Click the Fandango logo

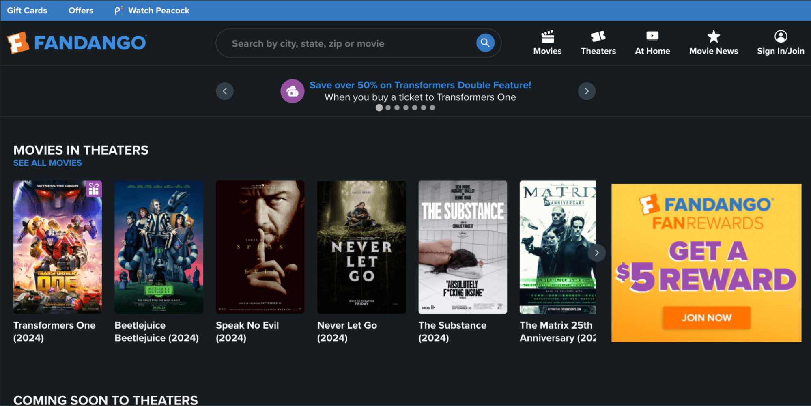77,43
